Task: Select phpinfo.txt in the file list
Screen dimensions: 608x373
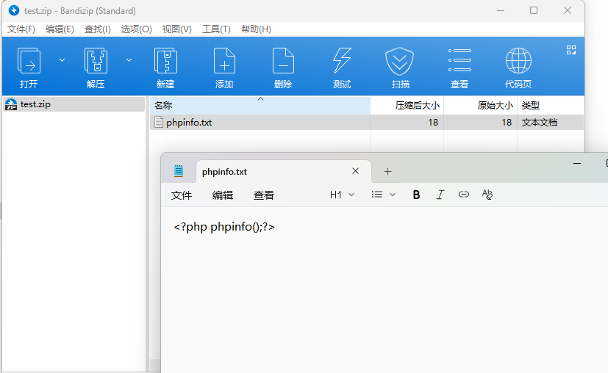Action: point(189,123)
